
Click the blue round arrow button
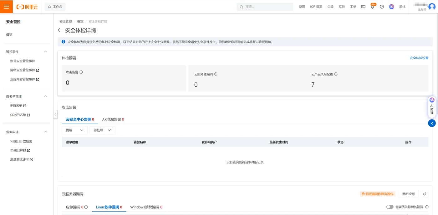point(432,123)
